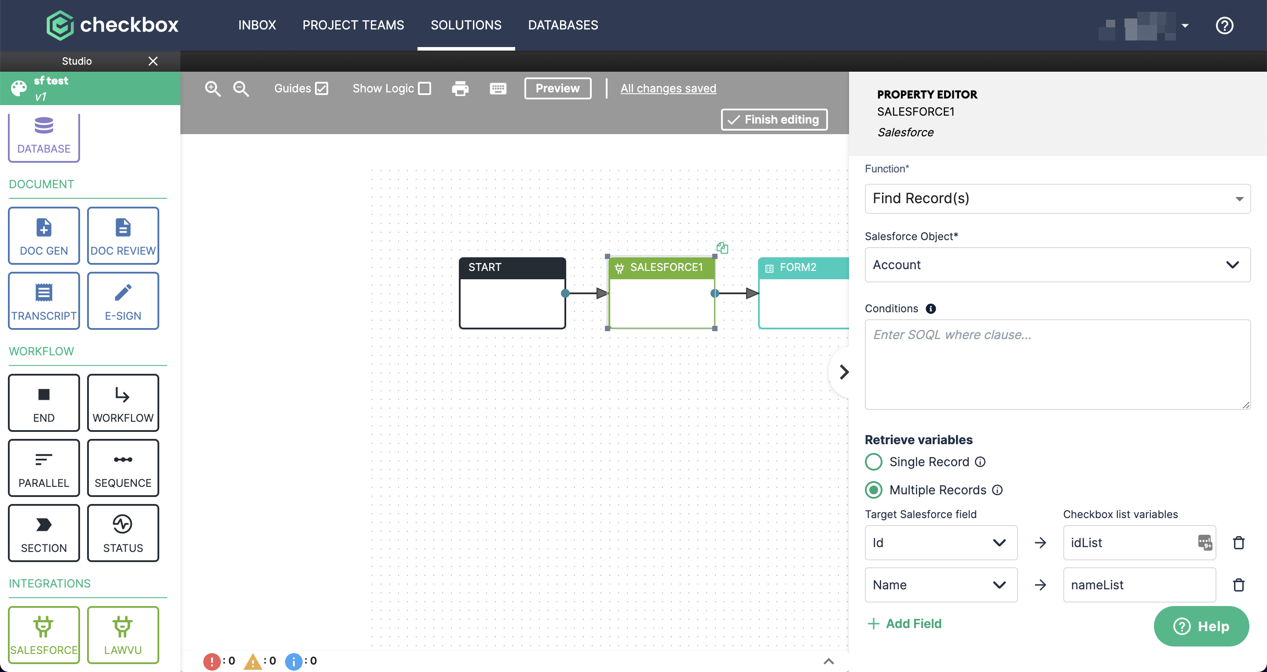Click the START block output connector dot
The image size is (1267, 672).
[565, 293]
